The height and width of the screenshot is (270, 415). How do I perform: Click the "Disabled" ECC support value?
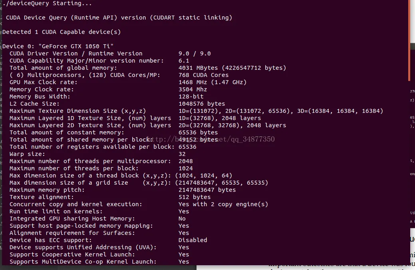pos(193,240)
